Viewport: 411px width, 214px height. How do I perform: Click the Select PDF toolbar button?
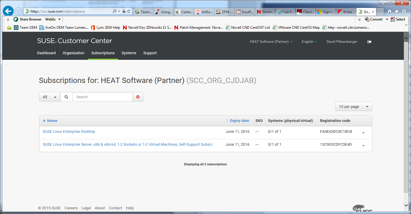point(398,19)
